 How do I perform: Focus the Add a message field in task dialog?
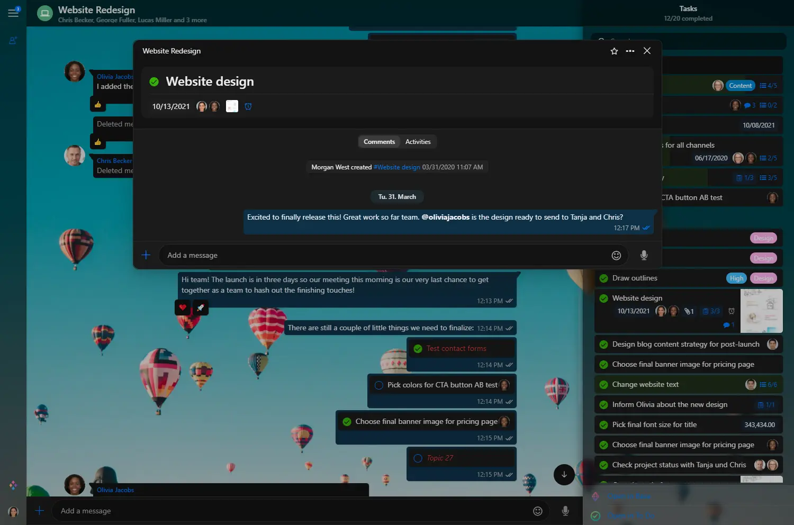click(381, 256)
